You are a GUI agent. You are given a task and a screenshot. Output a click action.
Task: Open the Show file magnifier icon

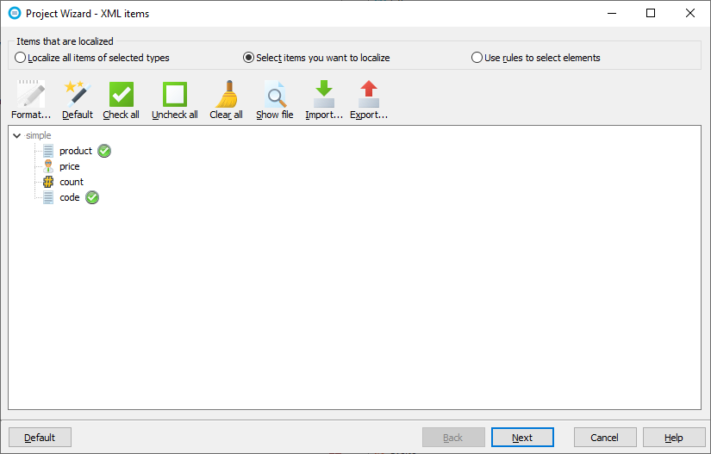point(274,95)
